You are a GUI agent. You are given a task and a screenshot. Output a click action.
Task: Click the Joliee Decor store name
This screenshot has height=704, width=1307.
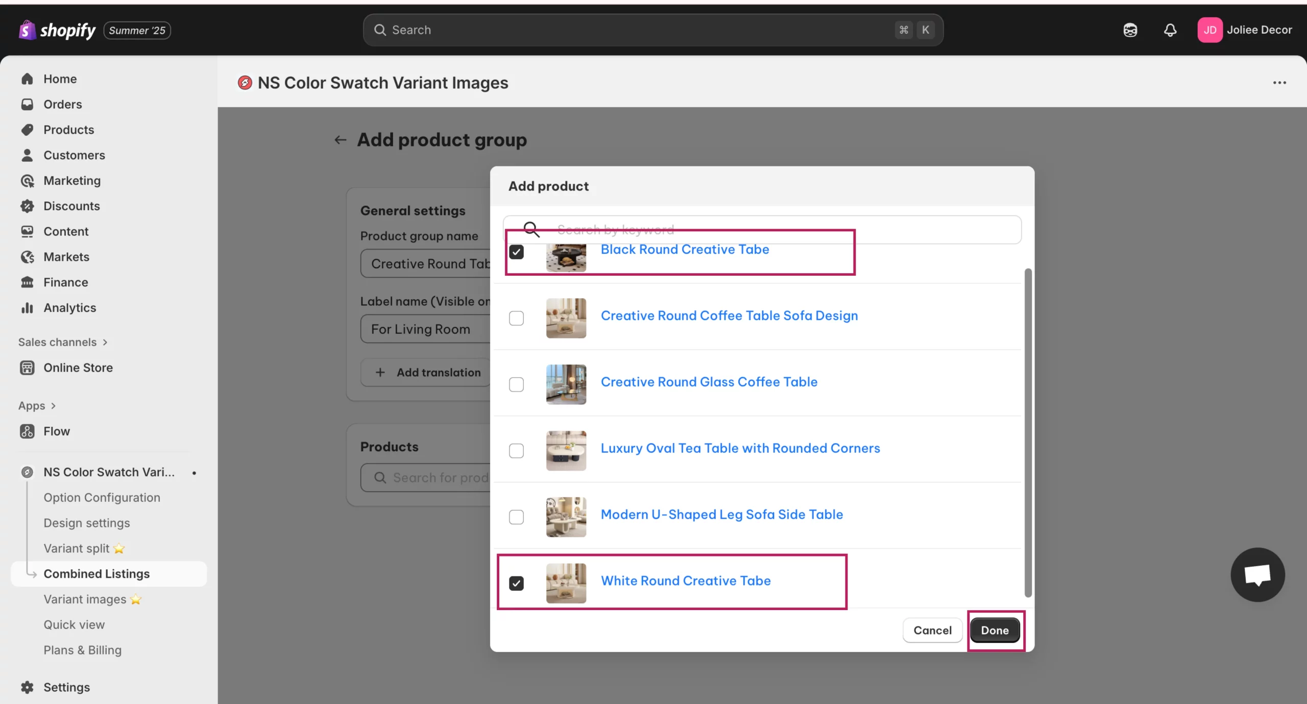[x=1259, y=30]
